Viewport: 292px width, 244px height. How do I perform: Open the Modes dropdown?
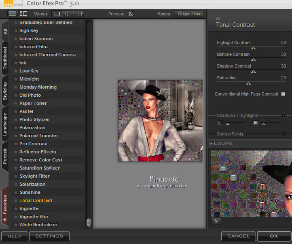click(x=189, y=14)
